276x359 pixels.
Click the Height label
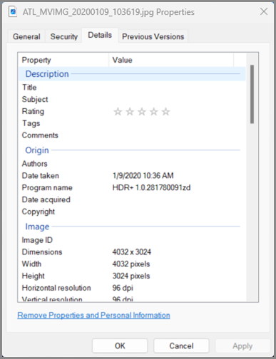coord(34,276)
